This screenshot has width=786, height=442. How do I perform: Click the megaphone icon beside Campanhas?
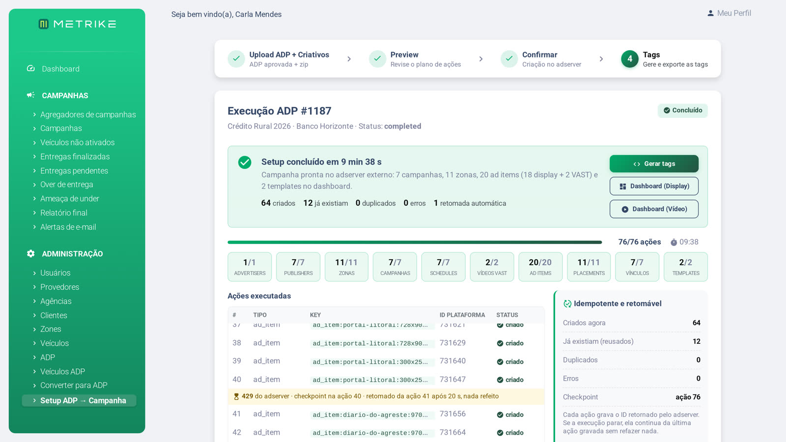pyautogui.click(x=31, y=95)
